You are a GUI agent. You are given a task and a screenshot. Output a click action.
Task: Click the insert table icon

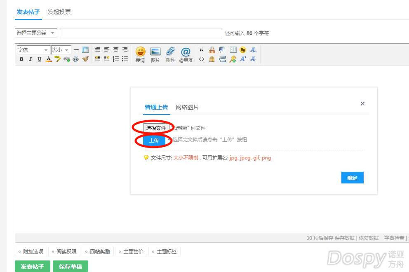tap(85, 50)
